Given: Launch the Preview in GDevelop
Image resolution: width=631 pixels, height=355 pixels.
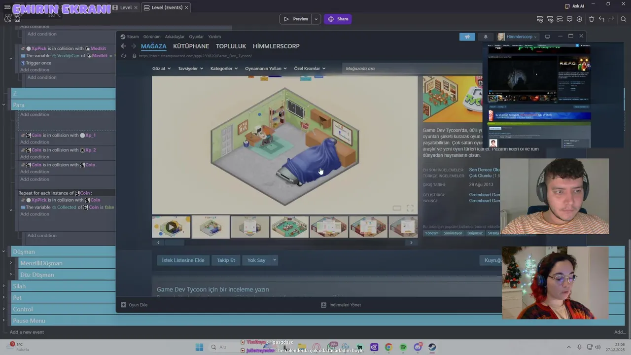Looking at the screenshot, I should (x=295, y=19).
